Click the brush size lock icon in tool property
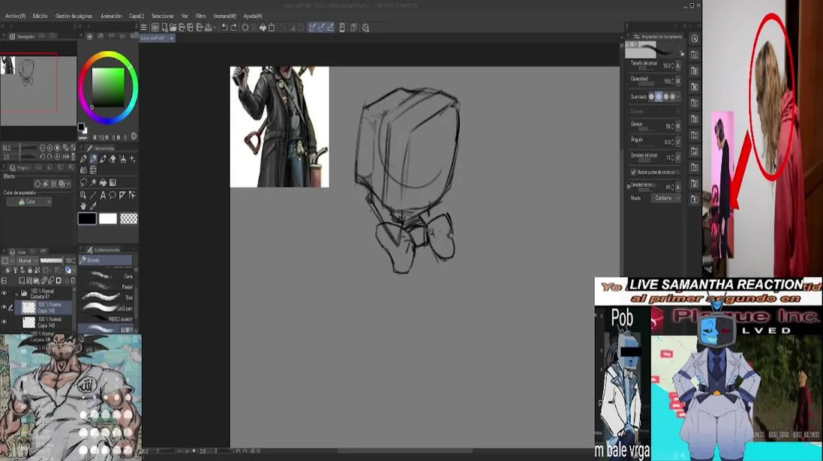823x461 pixels. pyautogui.click(x=682, y=53)
